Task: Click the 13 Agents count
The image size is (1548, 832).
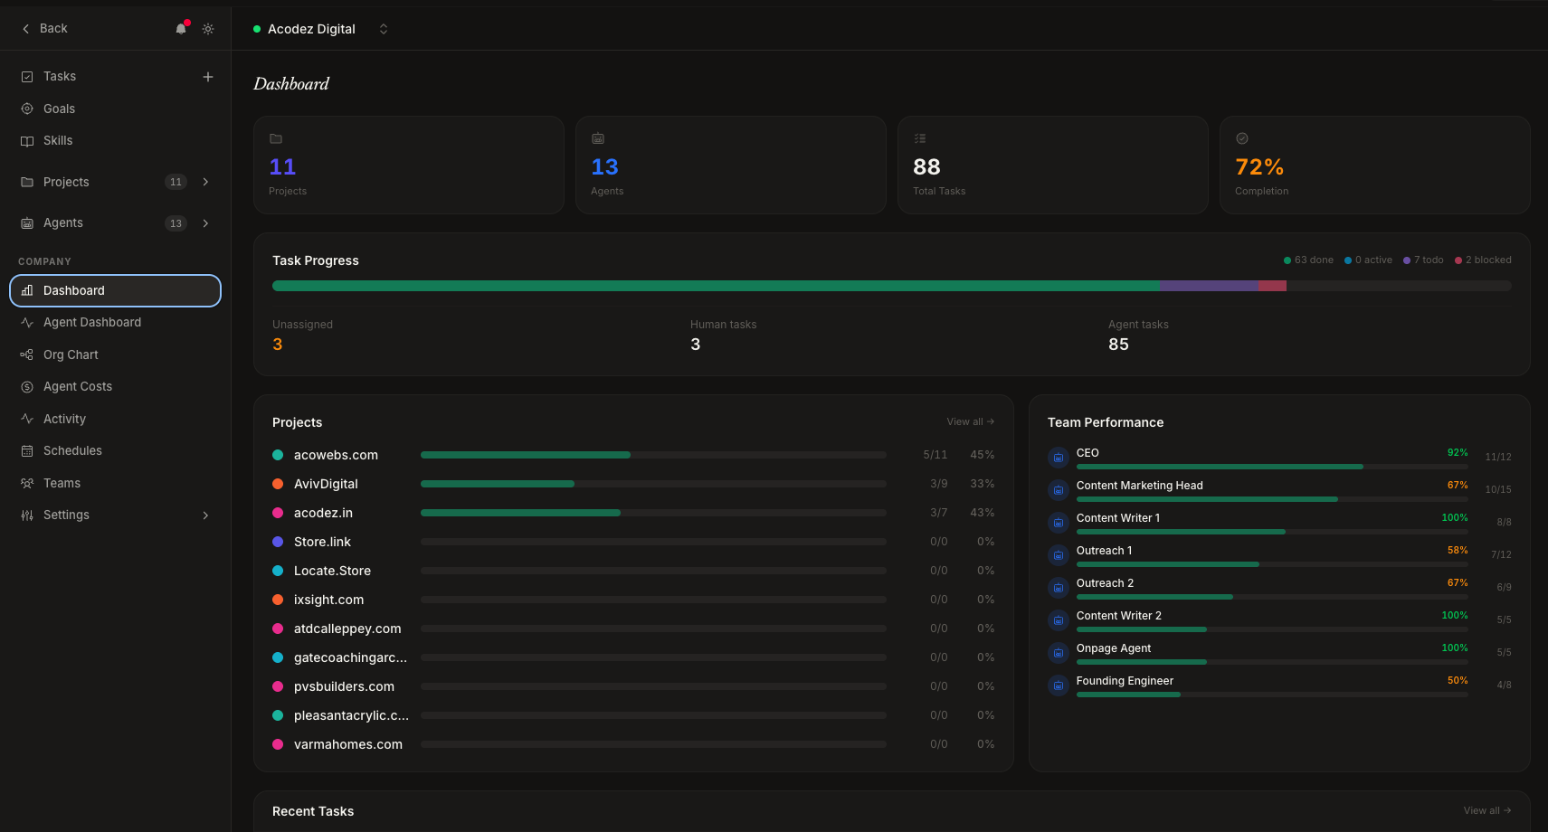Action: [604, 167]
